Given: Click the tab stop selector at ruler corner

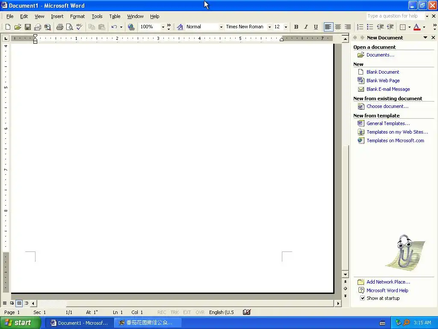Looking at the screenshot, I should [x=6, y=38].
